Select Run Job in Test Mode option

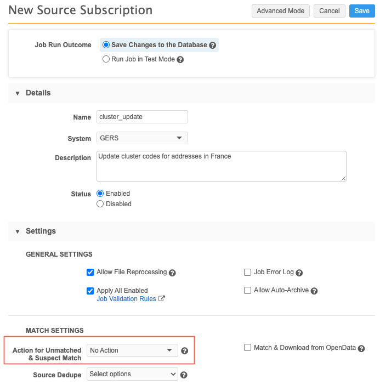tap(106, 59)
